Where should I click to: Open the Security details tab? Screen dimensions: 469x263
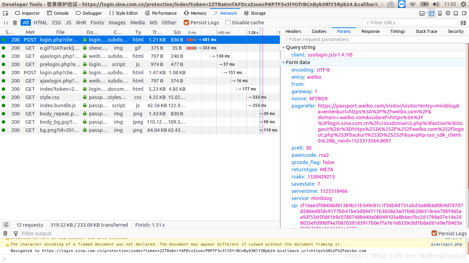[456, 31]
